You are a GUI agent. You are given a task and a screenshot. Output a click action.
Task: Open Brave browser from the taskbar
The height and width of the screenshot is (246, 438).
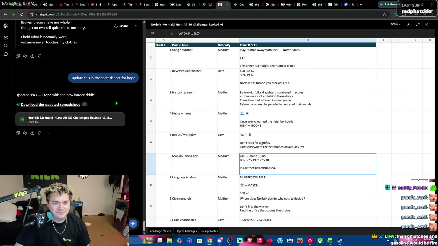coord(250,241)
